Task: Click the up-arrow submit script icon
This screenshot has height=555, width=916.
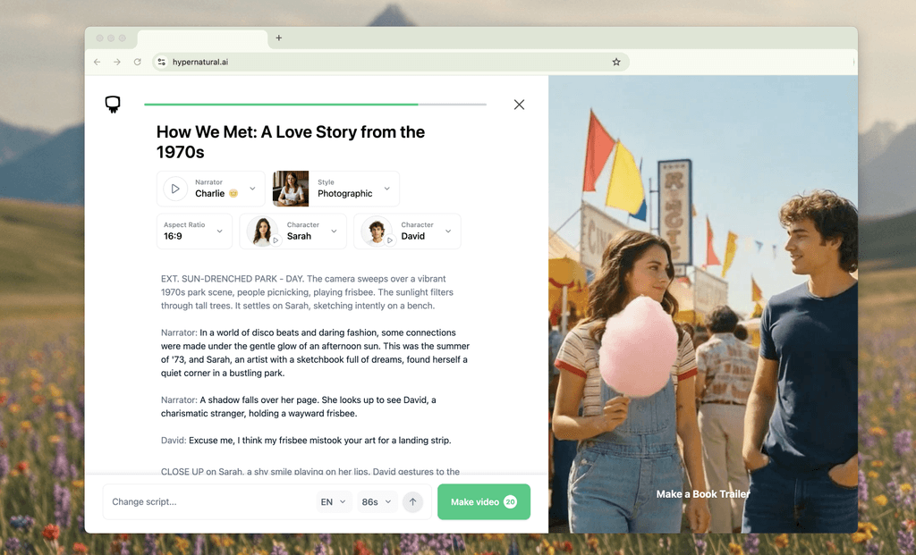Action: pos(412,502)
